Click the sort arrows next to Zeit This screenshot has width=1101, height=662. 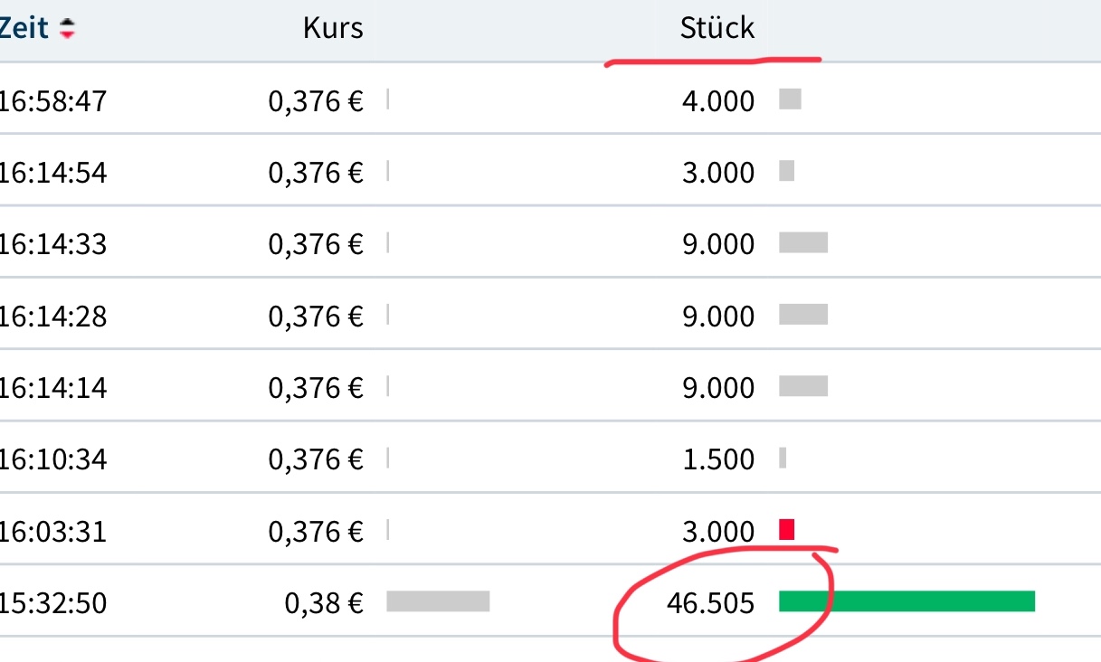[x=68, y=29]
